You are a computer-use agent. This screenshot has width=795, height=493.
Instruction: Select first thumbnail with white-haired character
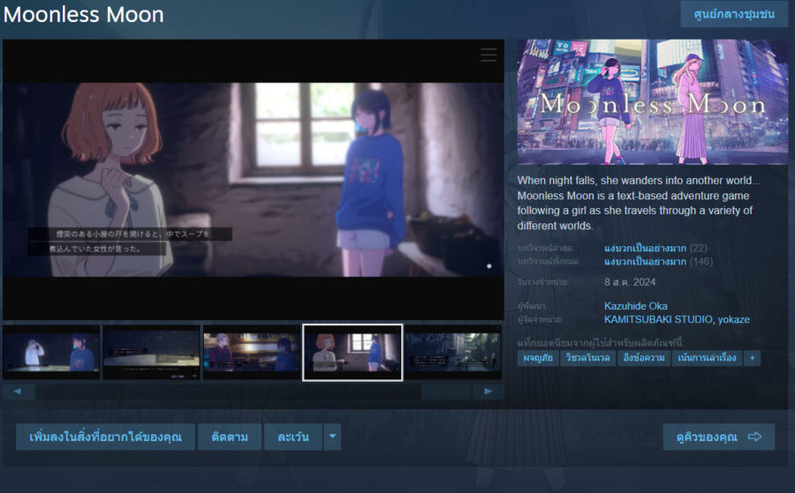pos(51,352)
